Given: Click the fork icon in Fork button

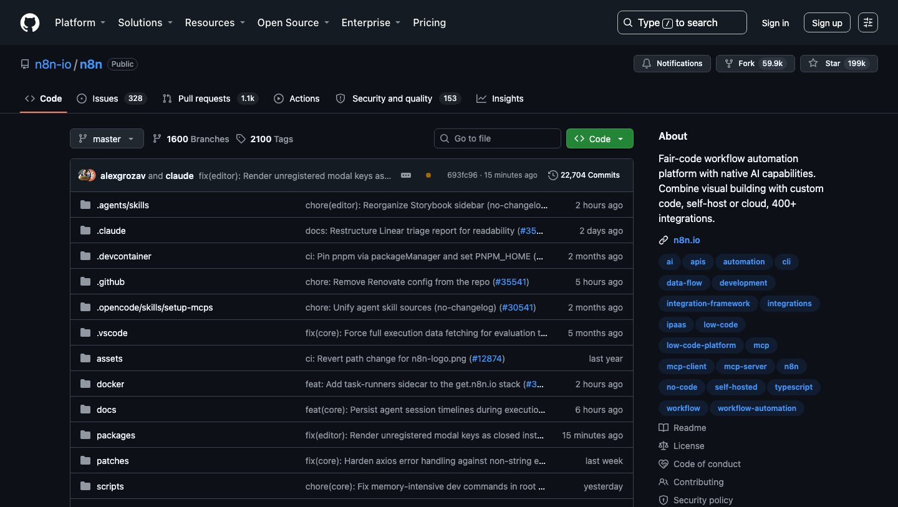Looking at the screenshot, I should tap(729, 64).
